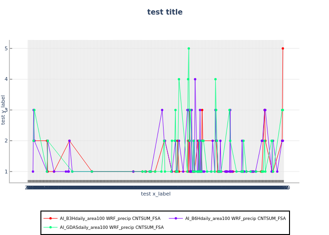Click the 'test y_label' axis title
This screenshot has height=235, width=329.
tap(4, 110)
